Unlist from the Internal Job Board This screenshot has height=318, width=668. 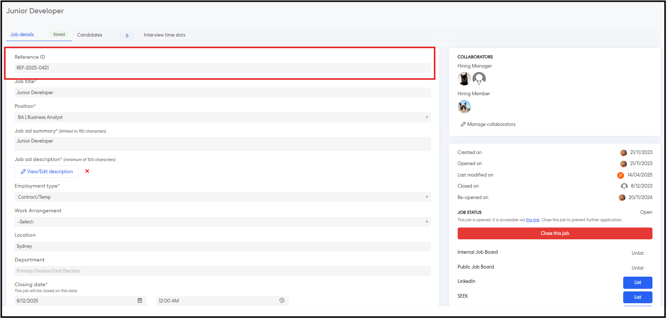[x=637, y=253]
